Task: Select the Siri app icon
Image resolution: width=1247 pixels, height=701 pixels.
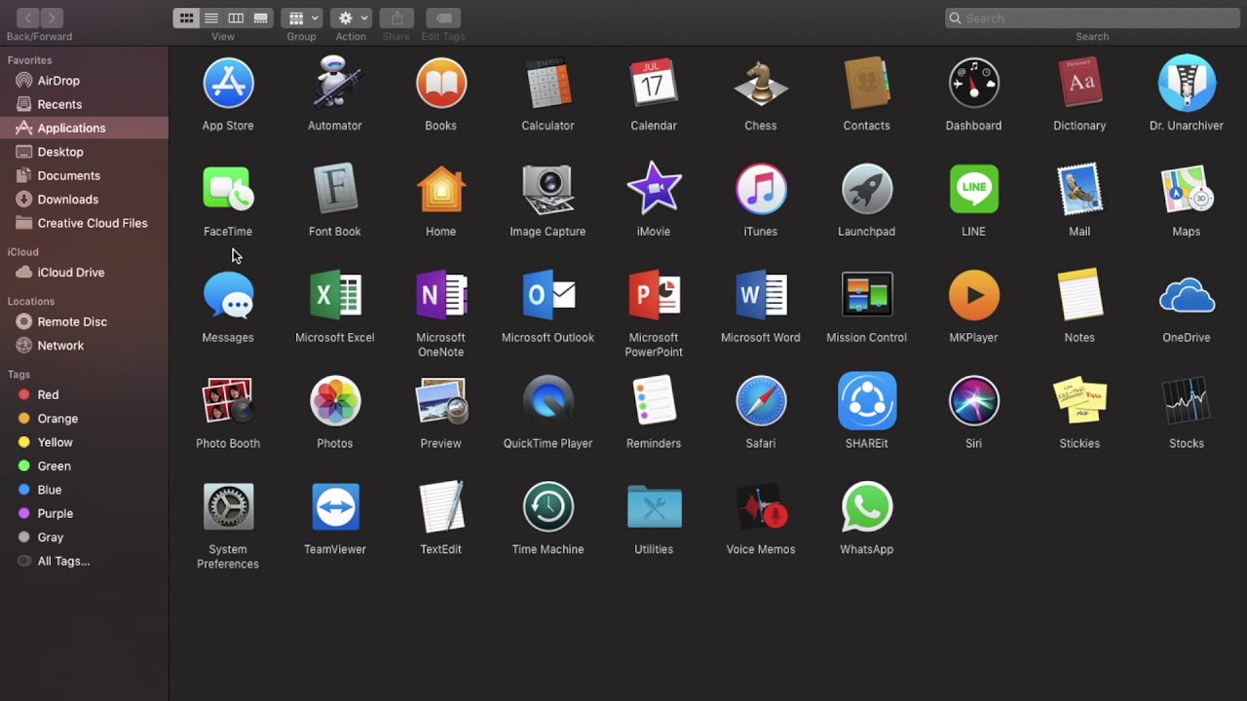Action: tap(973, 401)
